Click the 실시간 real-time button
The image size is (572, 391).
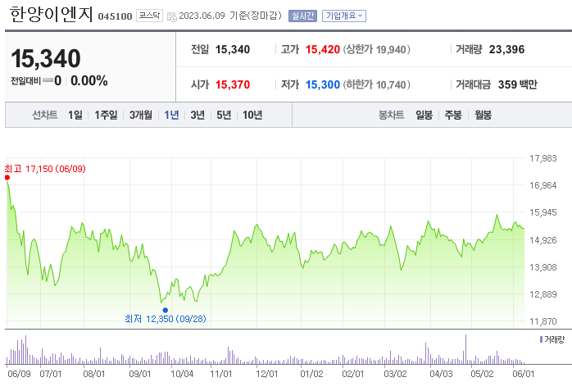(x=302, y=16)
